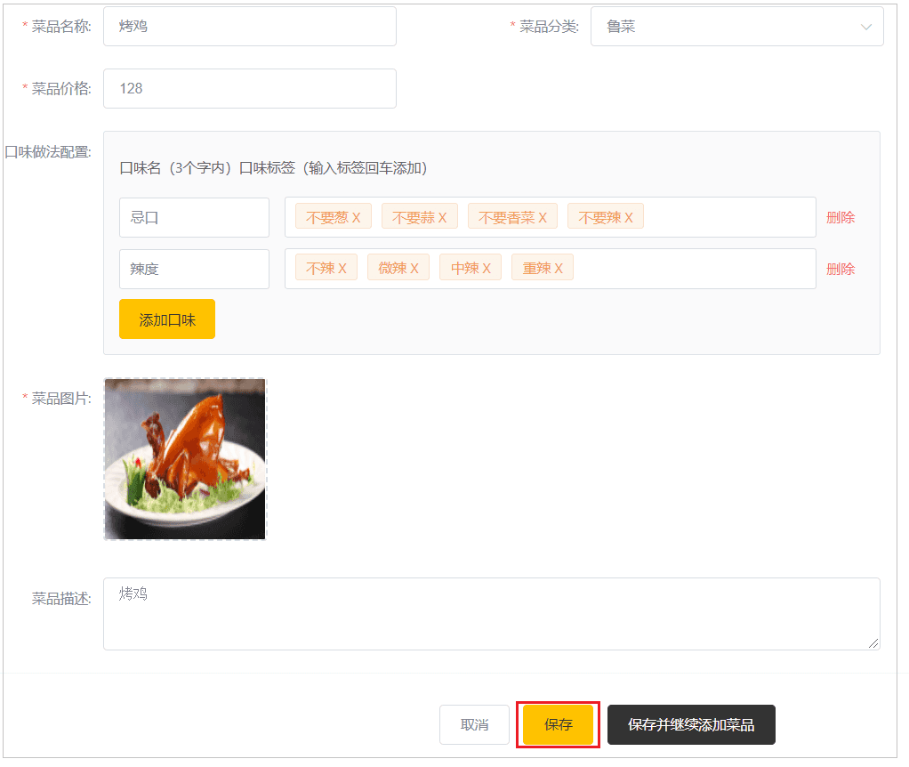Click the 添加口味 button
The width and height of the screenshot is (909, 767).
(167, 319)
